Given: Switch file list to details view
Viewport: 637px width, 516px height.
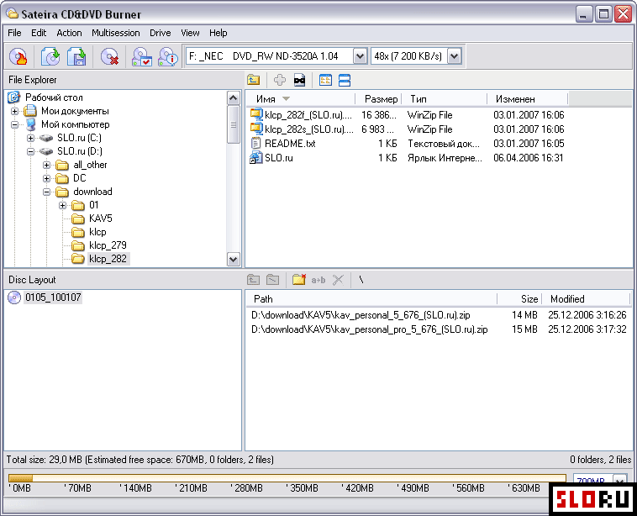Looking at the screenshot, I should click(345, 80).
